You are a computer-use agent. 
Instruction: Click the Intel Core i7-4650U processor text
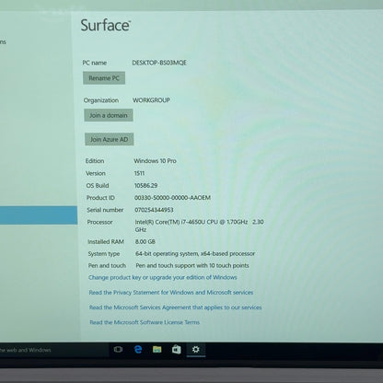coord(199,226)
